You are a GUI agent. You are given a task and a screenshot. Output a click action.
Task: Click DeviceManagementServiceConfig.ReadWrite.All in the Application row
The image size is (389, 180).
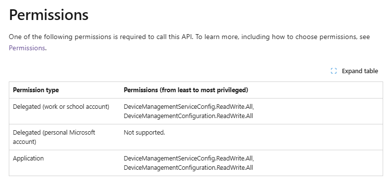(189, 158)
